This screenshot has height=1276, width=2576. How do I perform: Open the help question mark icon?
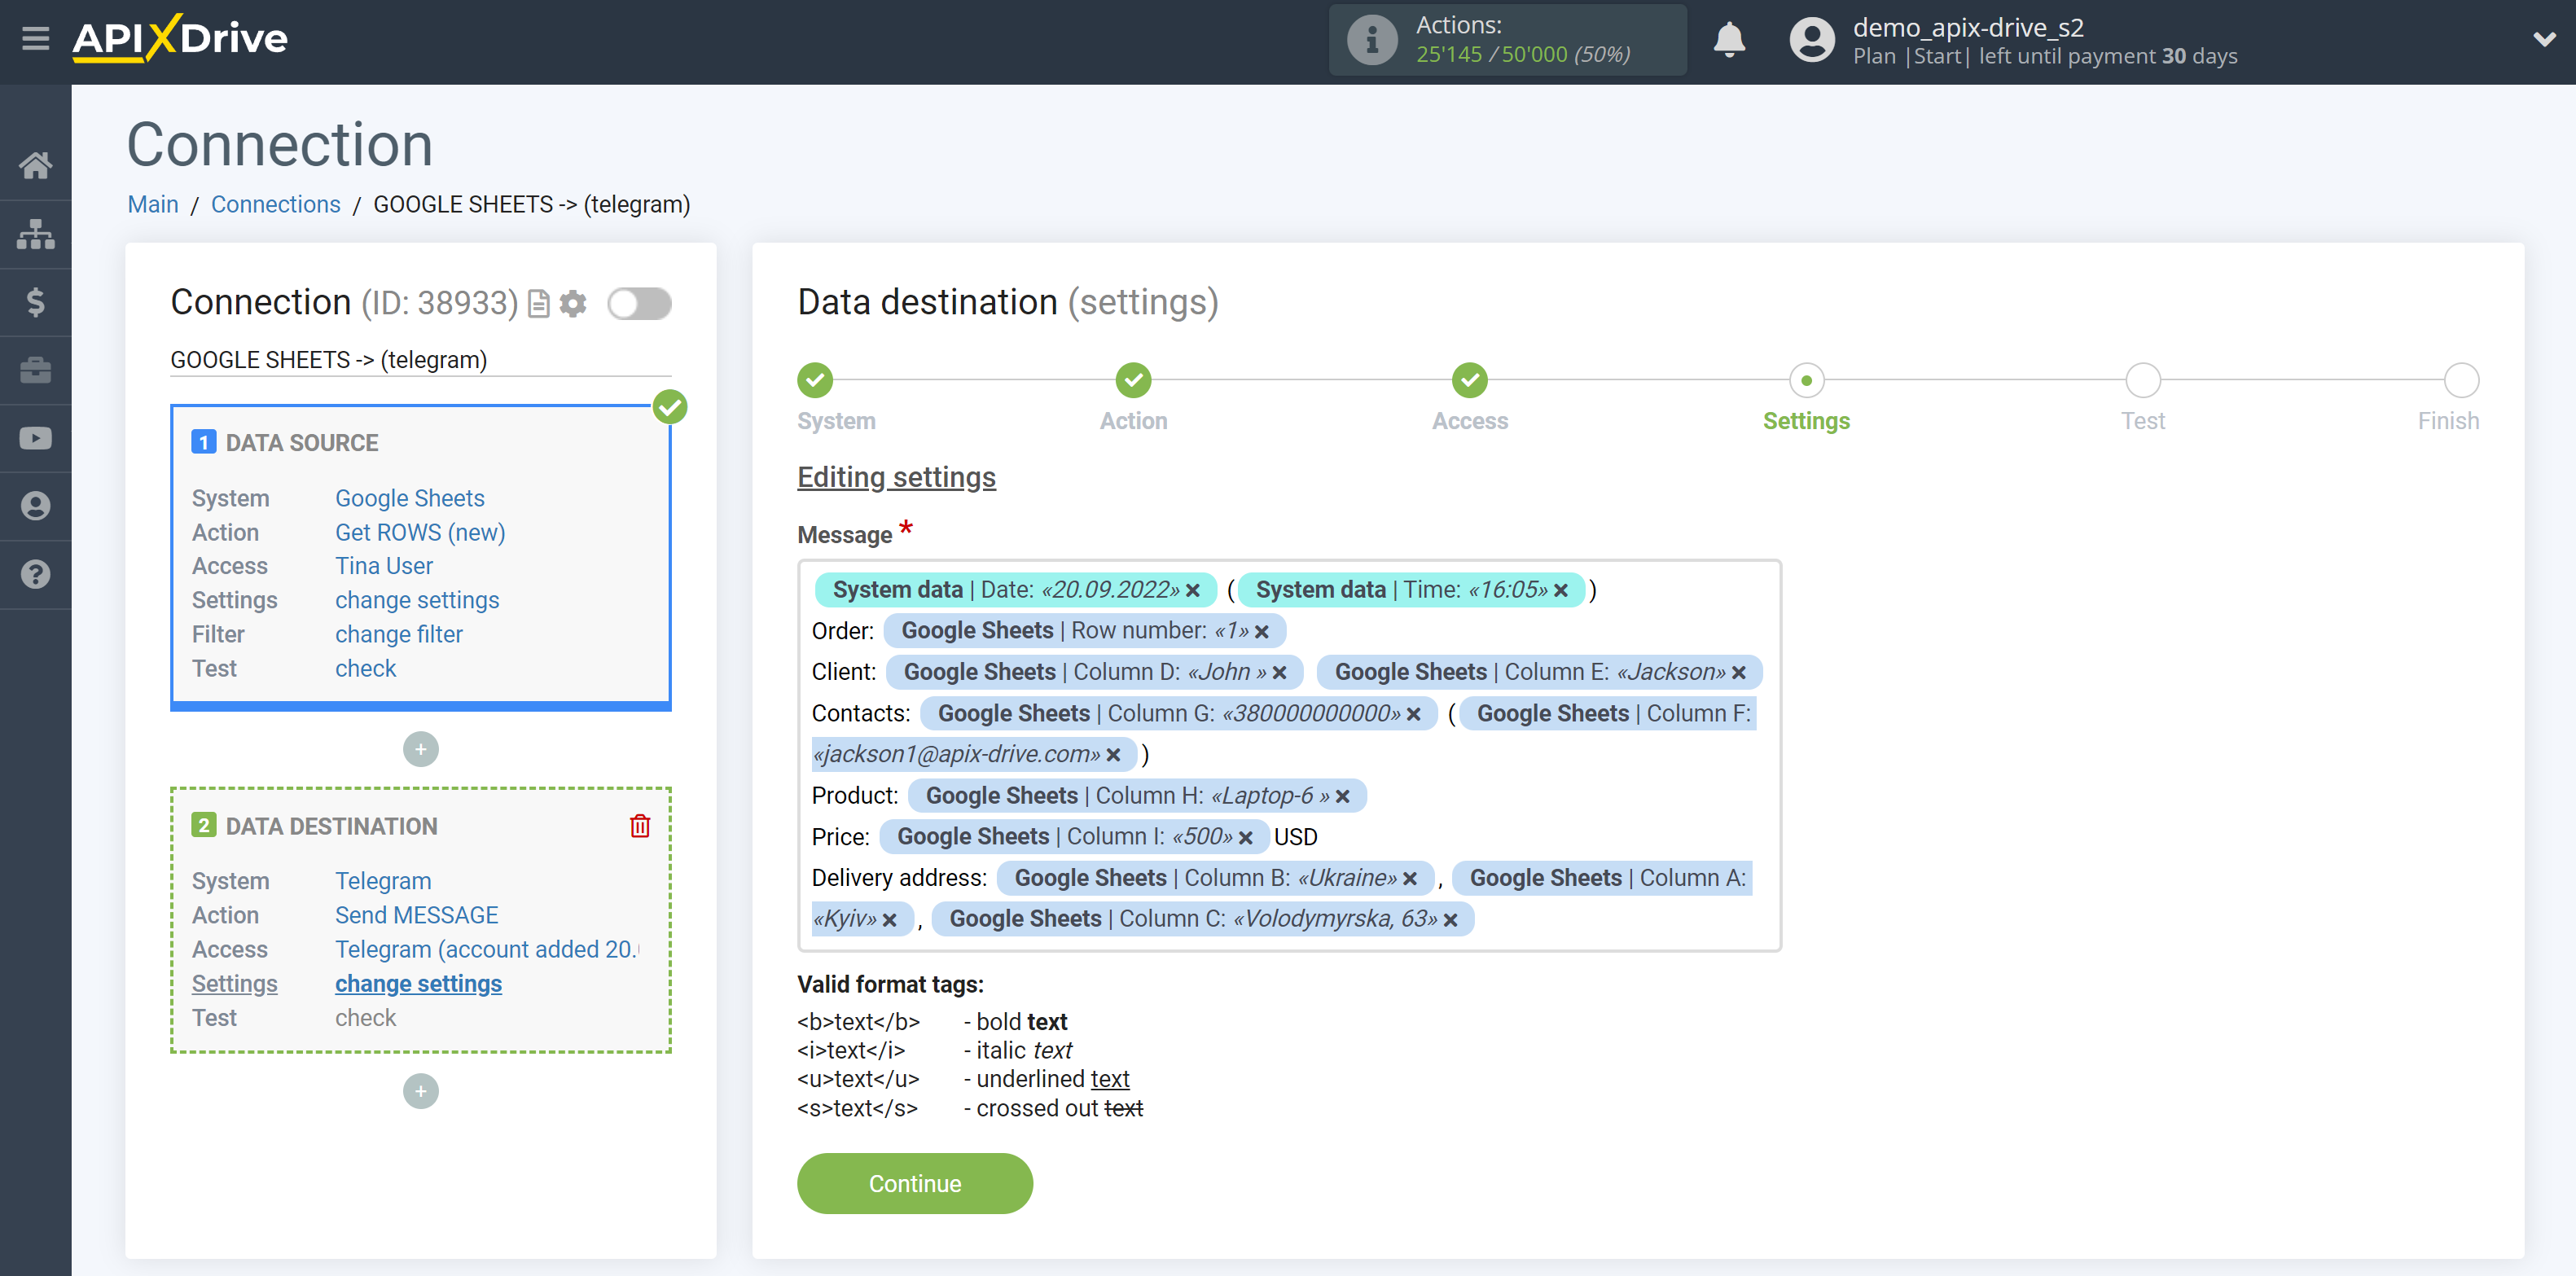point(35,574)
